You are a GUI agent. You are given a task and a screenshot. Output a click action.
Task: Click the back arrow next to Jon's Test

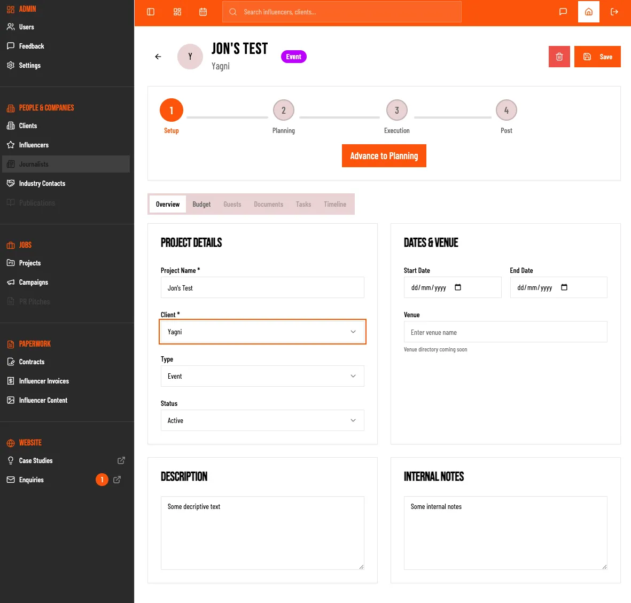158,56
